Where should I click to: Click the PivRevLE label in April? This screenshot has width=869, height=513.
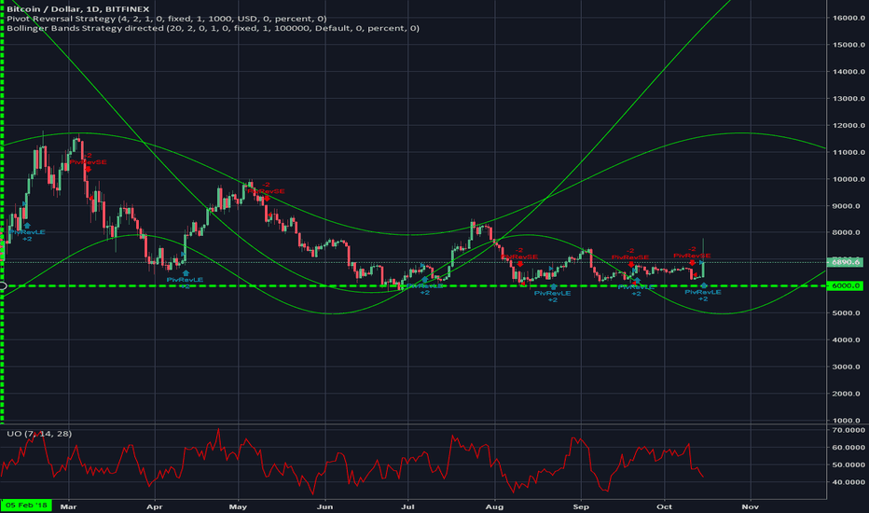(186, 280)
